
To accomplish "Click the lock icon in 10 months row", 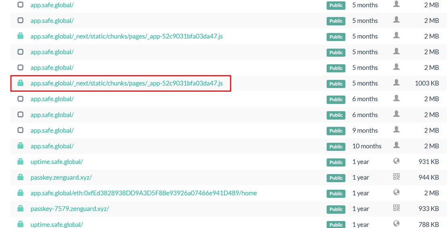I will click(x=21, y=146).
